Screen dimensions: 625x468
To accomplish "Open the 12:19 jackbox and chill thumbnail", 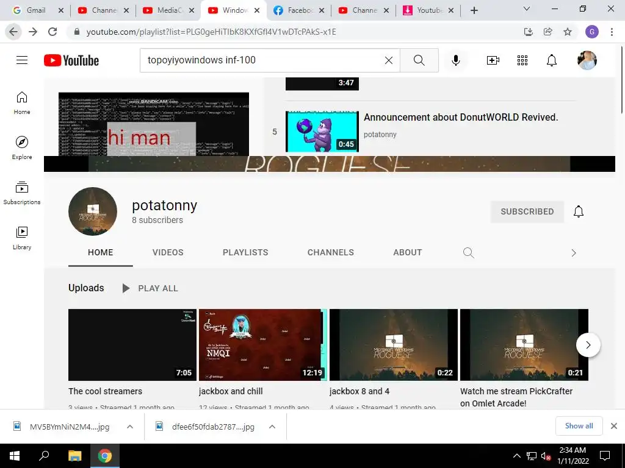I will coord(262,345).
